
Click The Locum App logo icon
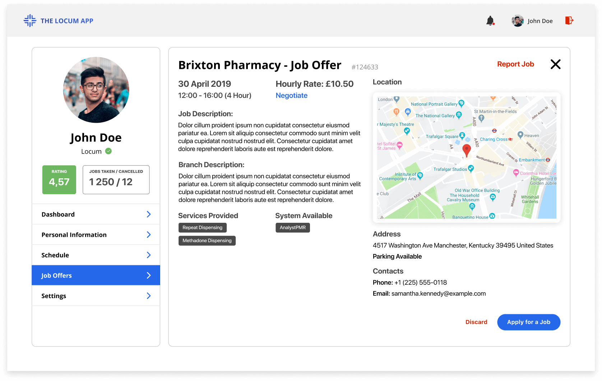pos(30,21)
